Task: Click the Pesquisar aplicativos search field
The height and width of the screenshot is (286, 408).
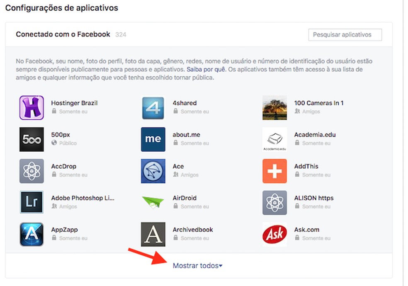Action: [x=345, y=35]
